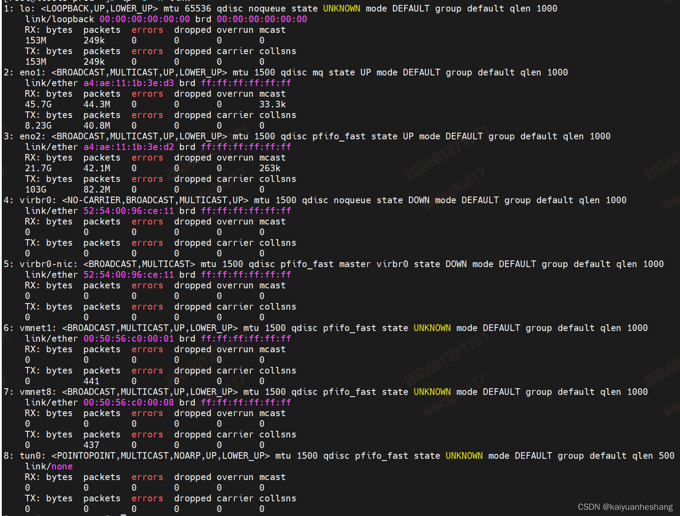Select the MAC address a4:ae:11:1b:3e:d2
Viewport: 680px width, 516px height.
click(x=129, y=147)
